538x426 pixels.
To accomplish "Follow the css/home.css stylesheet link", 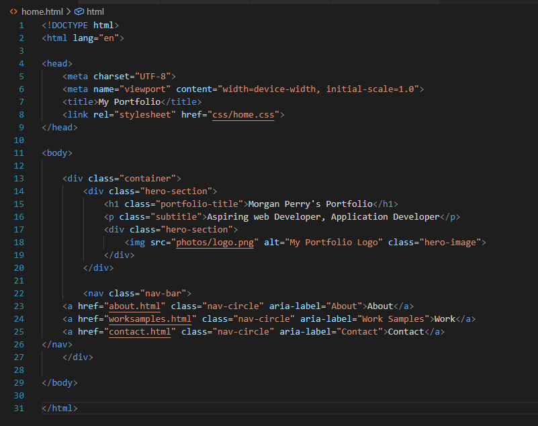I will coord(242,114).
